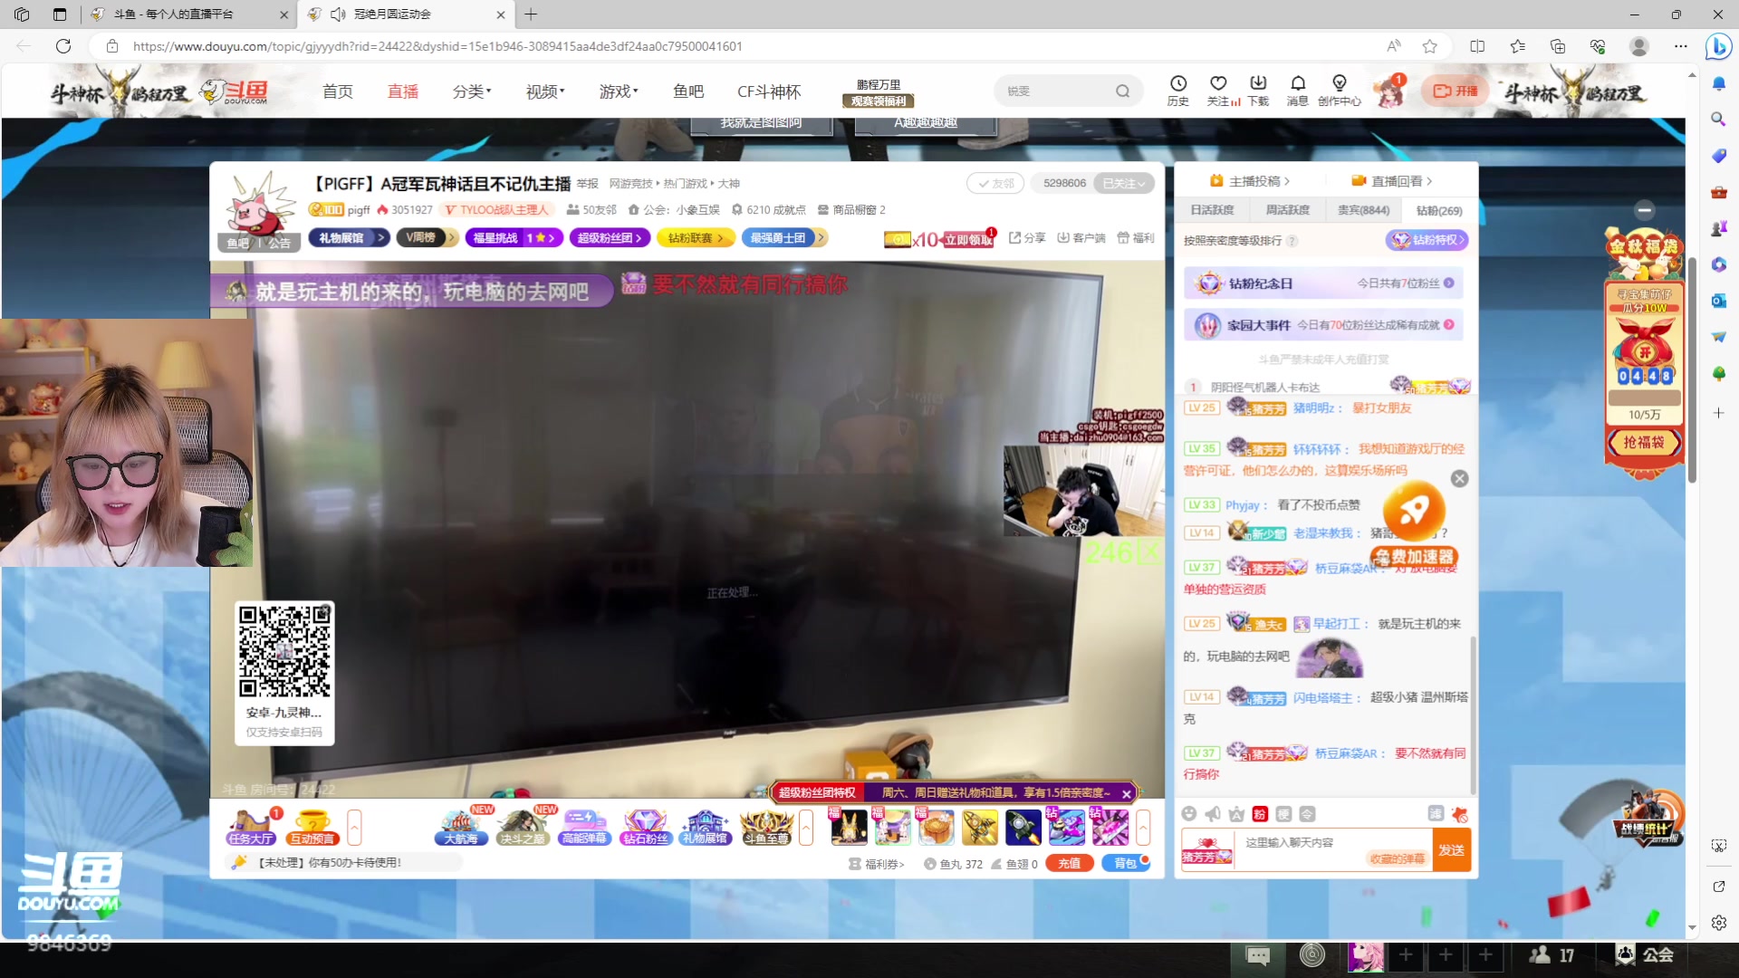Close the 免费加速器 rocket popup
This screenshot has width=1739, height=978.
pos(1460,479)
